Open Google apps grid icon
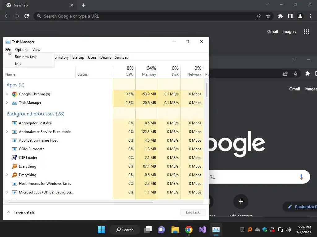This screenshot has height=237, width=317. click(x=306, y=32)
